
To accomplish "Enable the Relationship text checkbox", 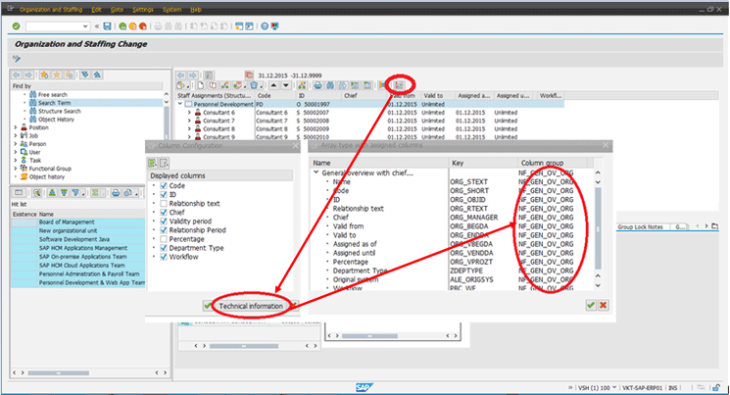I will (163, 204).
